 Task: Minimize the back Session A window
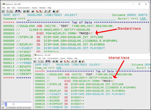click(133, 4)
